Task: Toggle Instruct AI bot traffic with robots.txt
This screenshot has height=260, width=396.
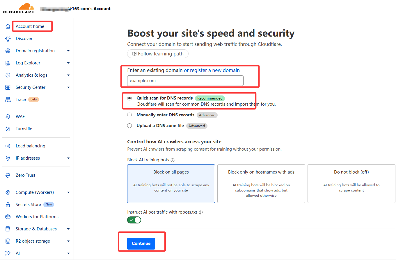Action: point(134,220)
